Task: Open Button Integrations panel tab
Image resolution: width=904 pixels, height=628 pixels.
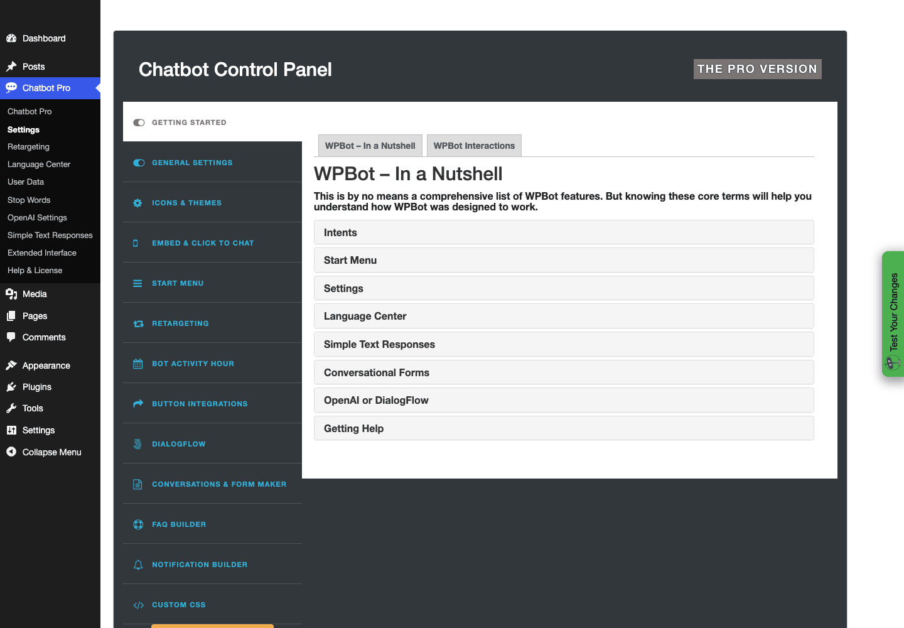Action: tap(212, 403)
